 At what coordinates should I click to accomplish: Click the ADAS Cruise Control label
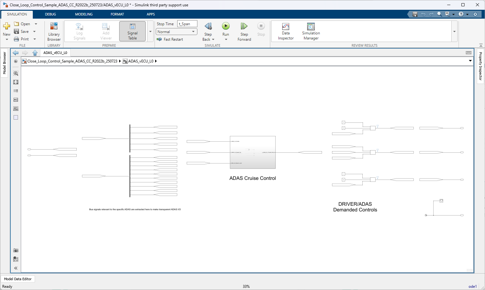pos(253,178)
